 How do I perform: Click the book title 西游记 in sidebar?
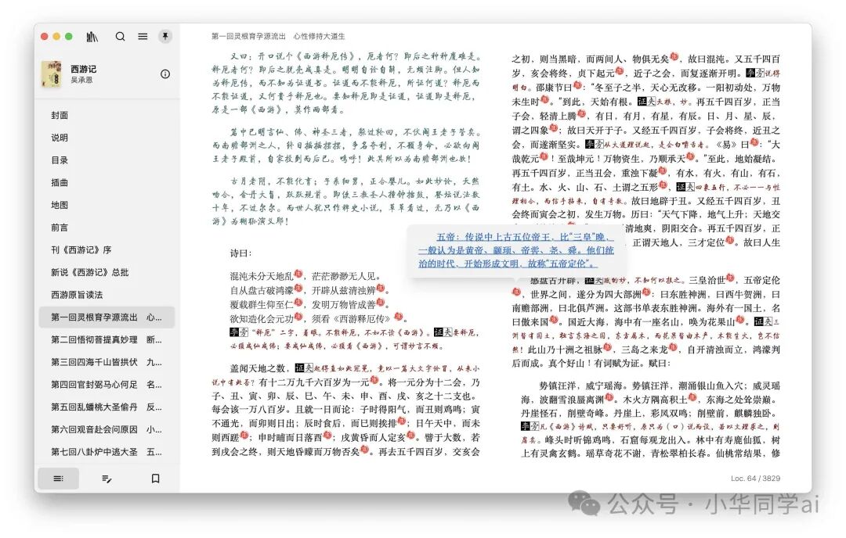coord(84,69)
